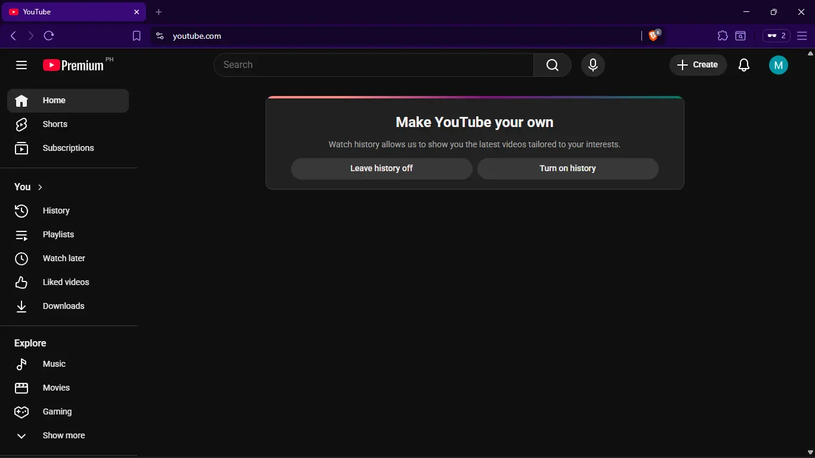Screen dimensions: 815x458
Task: Open Subscriptions in sidebar
Action: coord(68,148)
